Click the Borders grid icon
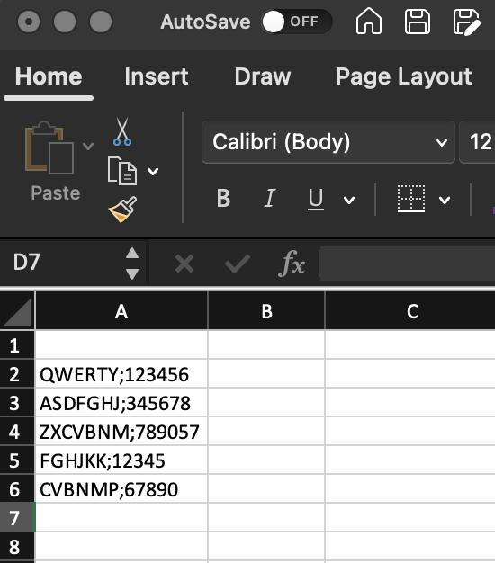495x563 pixels. [411, 199]
